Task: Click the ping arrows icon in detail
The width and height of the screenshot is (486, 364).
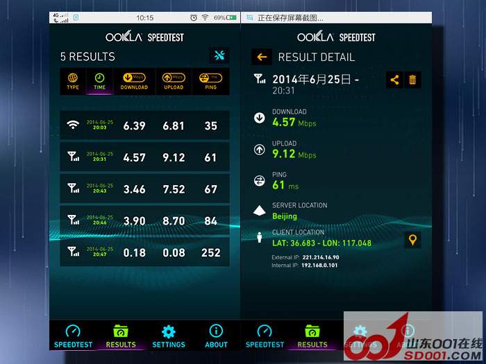Action: (x=260, y=181)
